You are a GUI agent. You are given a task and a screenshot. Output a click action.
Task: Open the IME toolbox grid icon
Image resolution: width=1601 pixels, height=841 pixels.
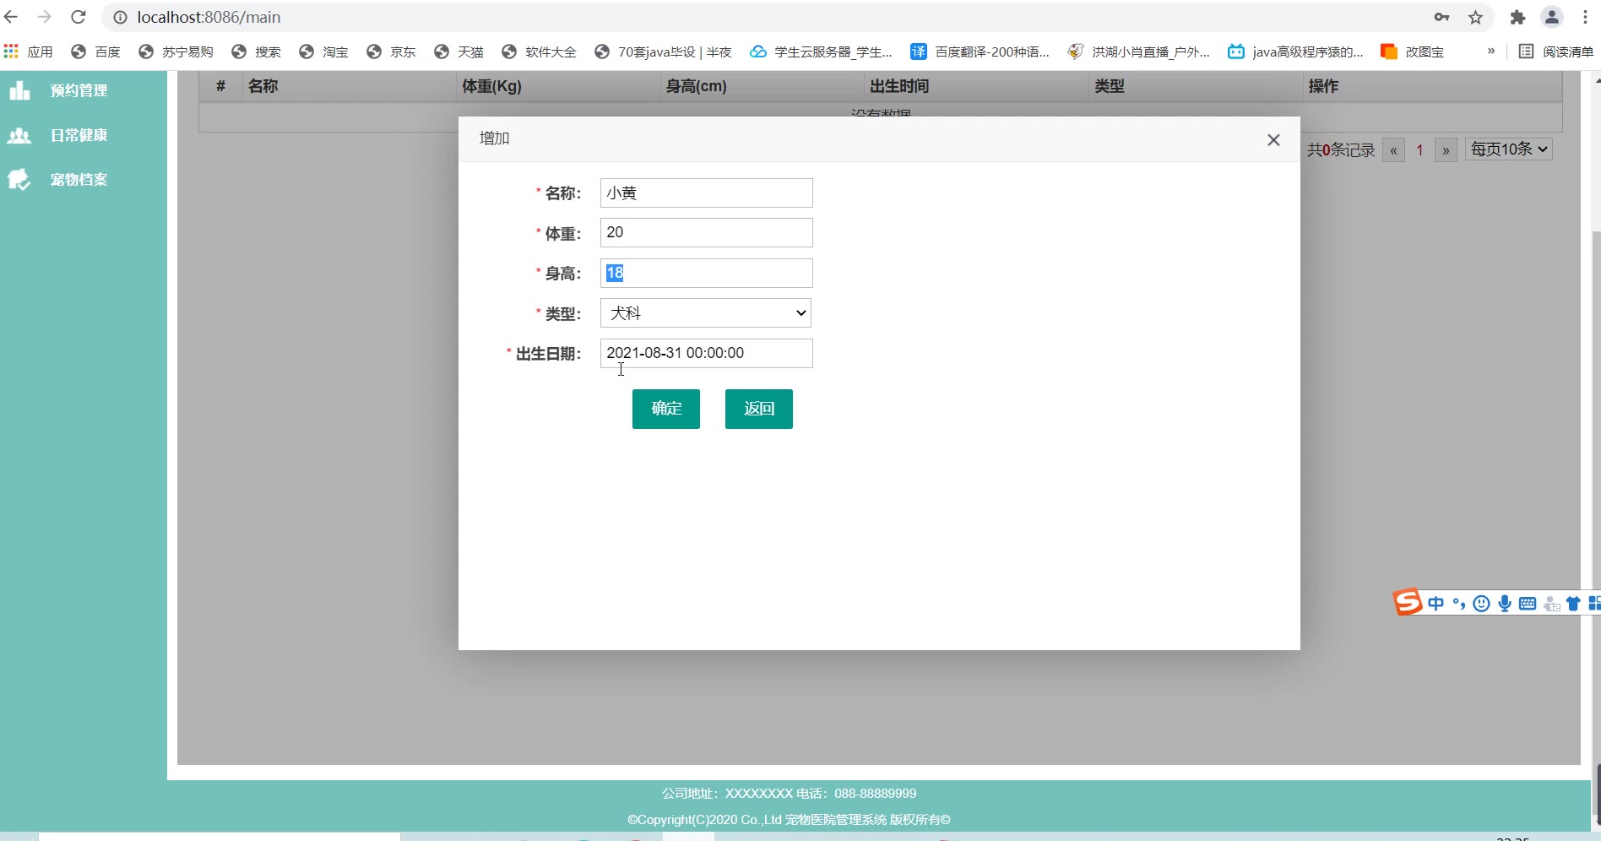click(1594, 603)
